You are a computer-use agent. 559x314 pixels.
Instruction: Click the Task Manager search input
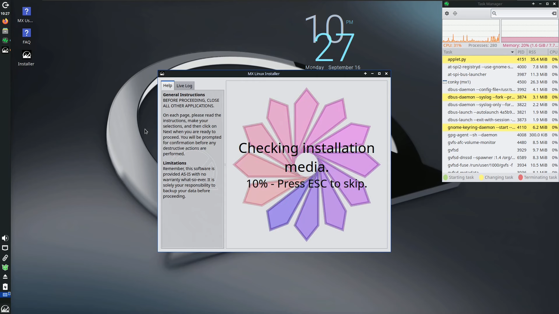point(524,13)
